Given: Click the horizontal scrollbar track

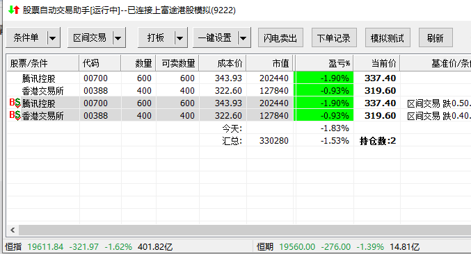Looking at the screenshot, I should (x=244, y=230).
